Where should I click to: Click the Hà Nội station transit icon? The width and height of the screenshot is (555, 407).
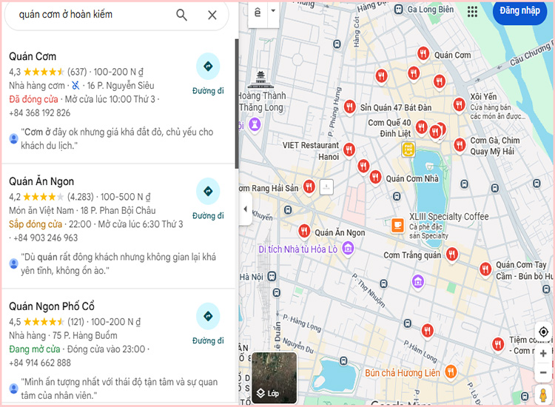272,277
